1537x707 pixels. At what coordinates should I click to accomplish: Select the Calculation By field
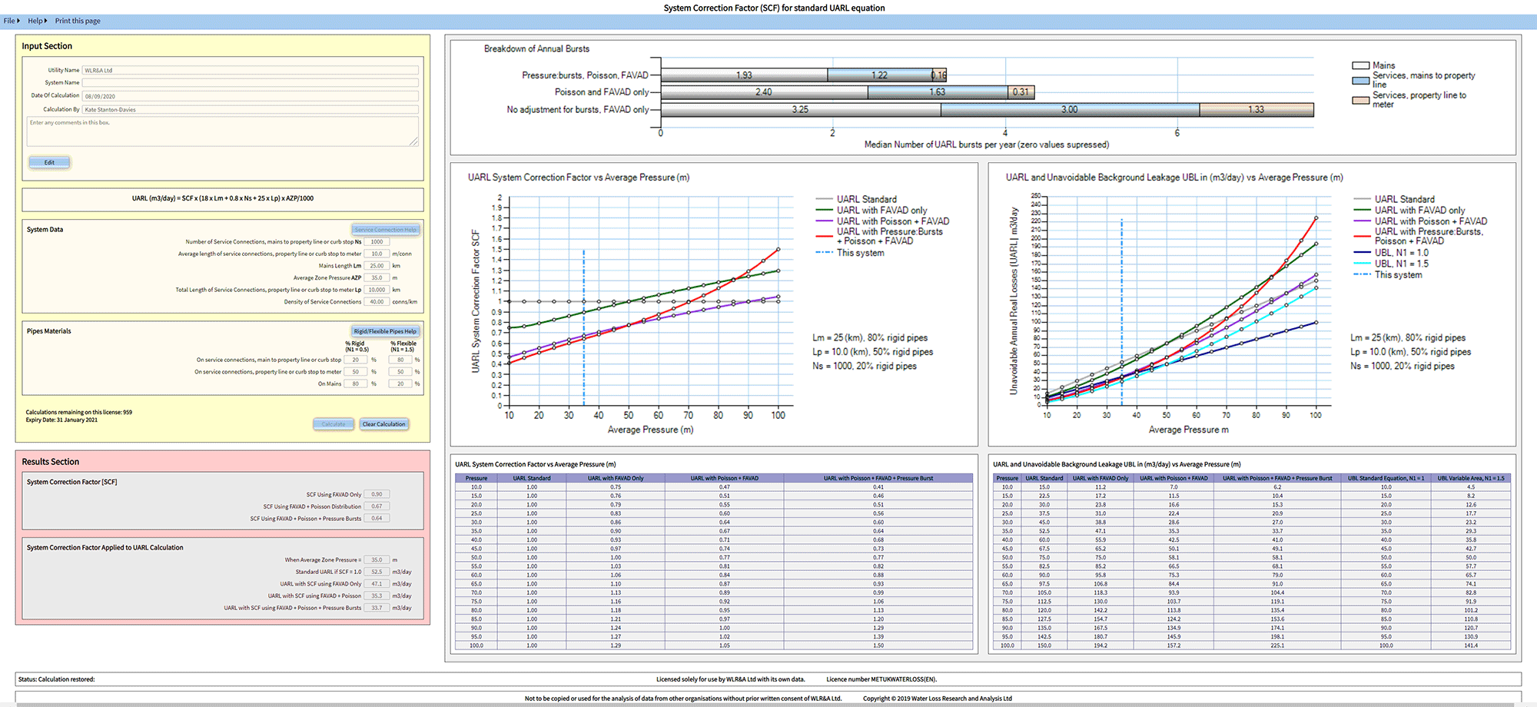point(251,109)
